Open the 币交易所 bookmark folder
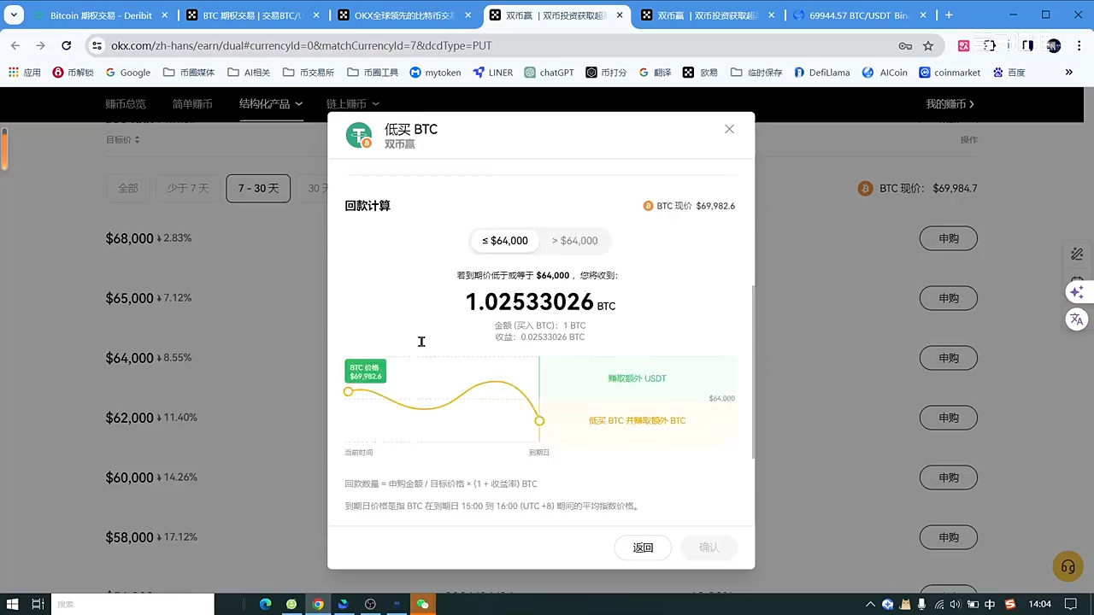Image resolution: width=1094 pixels, height=615 pixels. pos(309,73)
